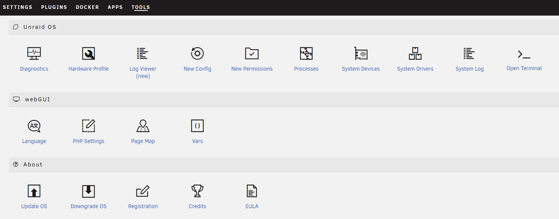Launch the Open Terminal prompt icon
The height and width of the screenshot is (219, 559).
coord(524,54)
